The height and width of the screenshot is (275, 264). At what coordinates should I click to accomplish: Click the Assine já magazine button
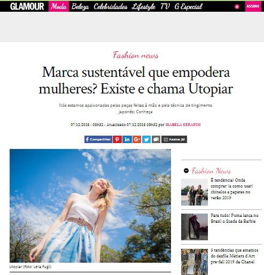point(174,139)
